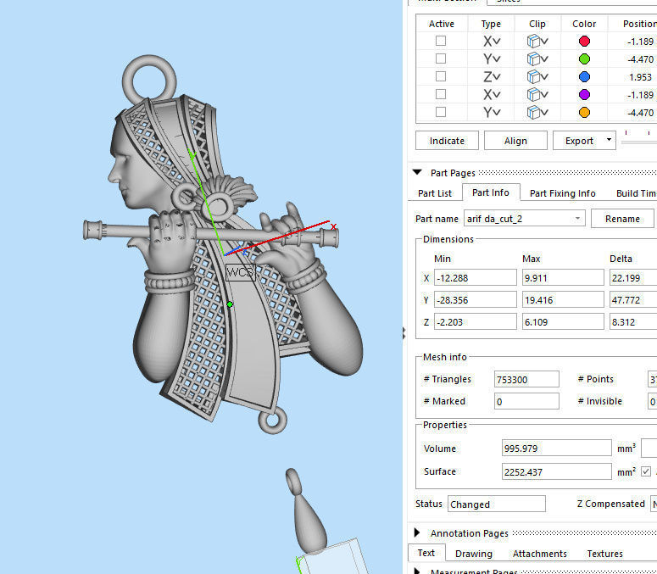
Task: Switch to the Drawing tab
Action: pos(474,554)
